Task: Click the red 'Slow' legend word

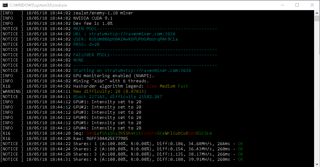Action: click(151, 86)
